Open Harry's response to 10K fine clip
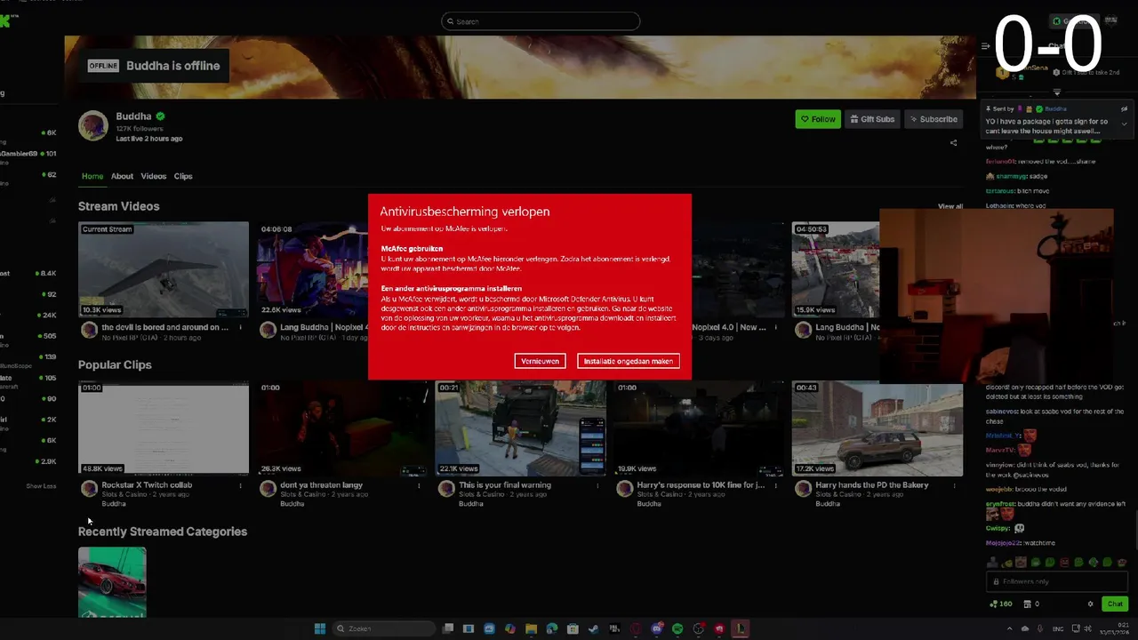Image resolution: width=1138 pixels, height=640 pixels. pyautogui.click(x=699, y=428)
